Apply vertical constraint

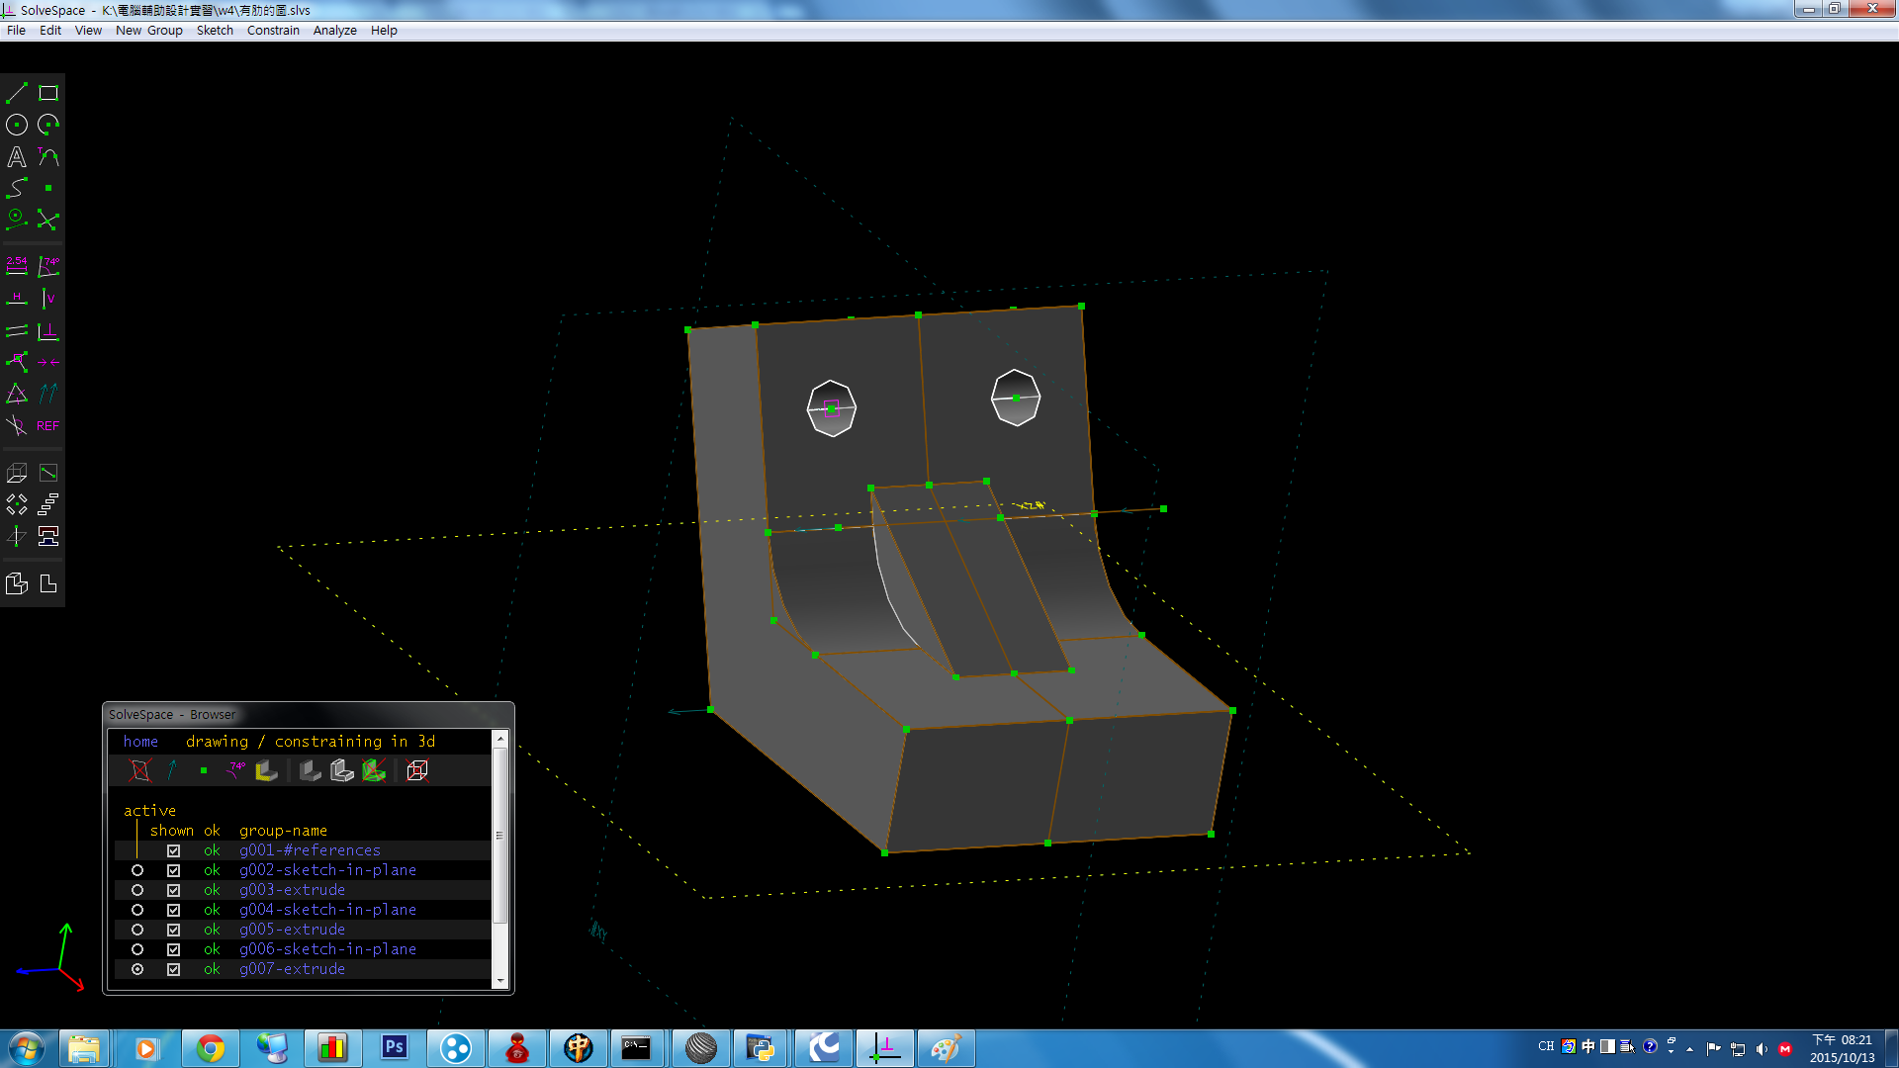[x=48, y=299]
